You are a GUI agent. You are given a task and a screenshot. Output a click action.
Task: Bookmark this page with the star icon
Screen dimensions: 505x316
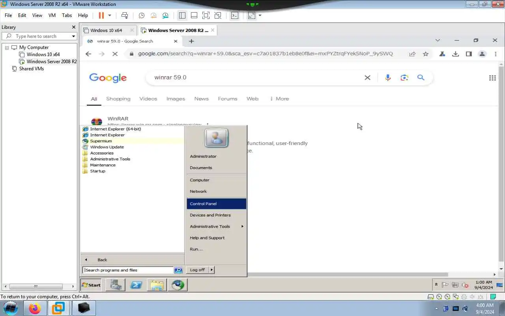[426, 54]
